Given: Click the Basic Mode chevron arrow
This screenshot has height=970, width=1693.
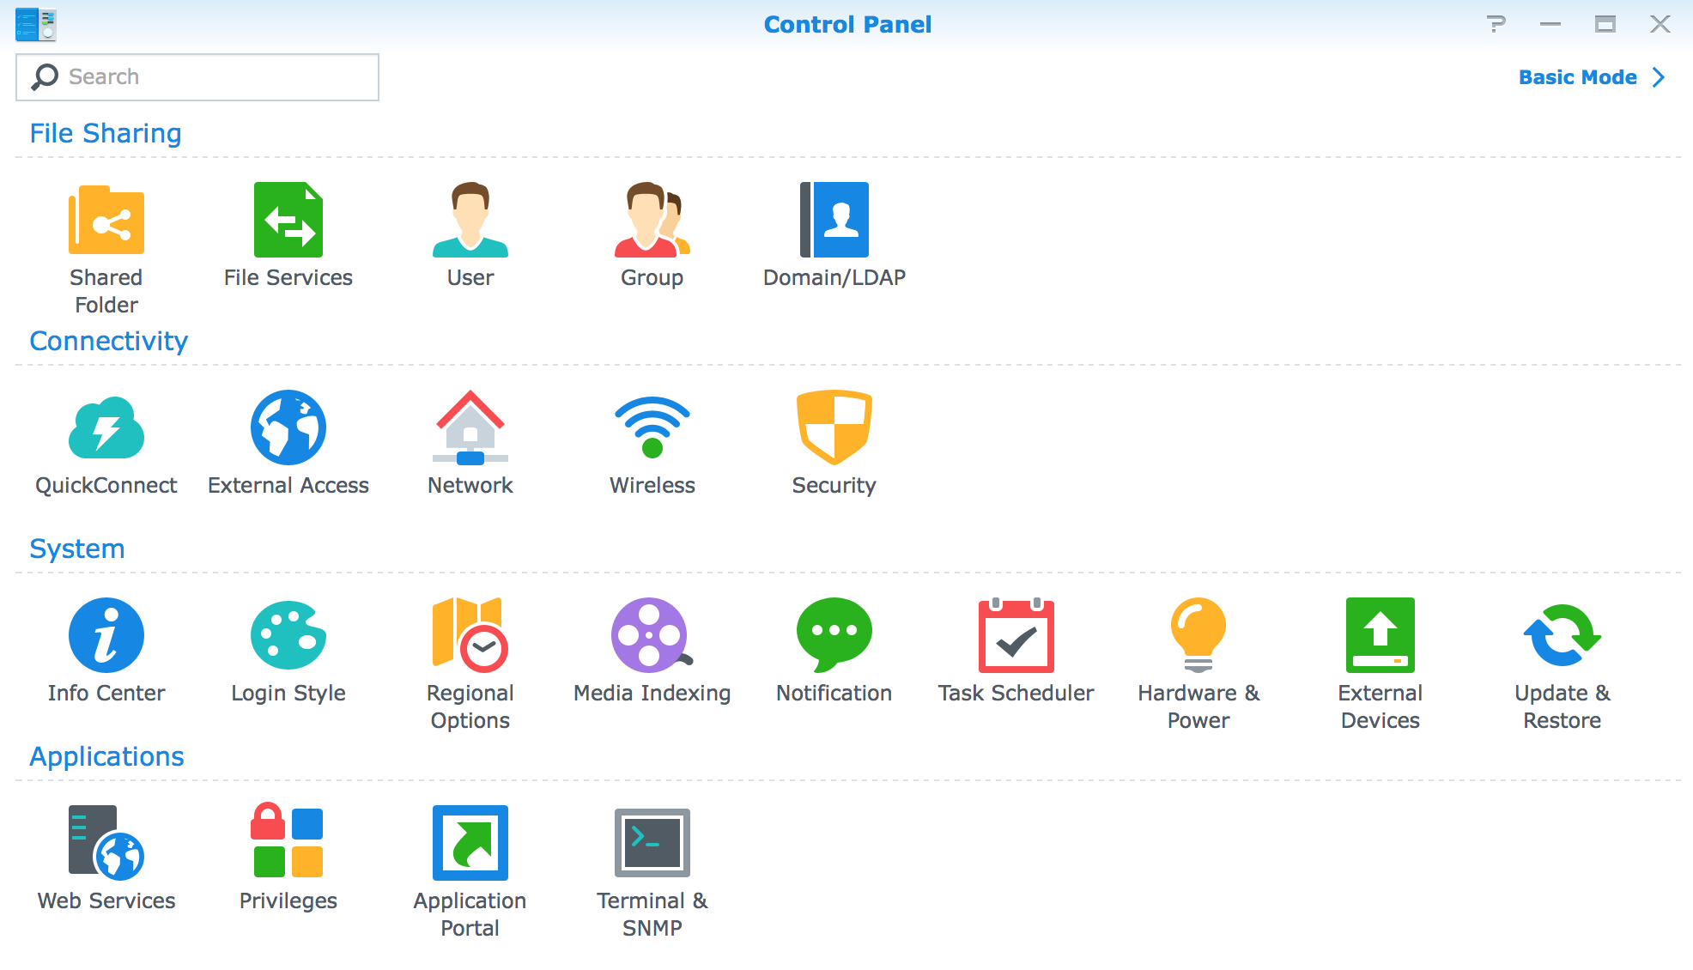Looking at the screenshot, I should point(1660,77).
